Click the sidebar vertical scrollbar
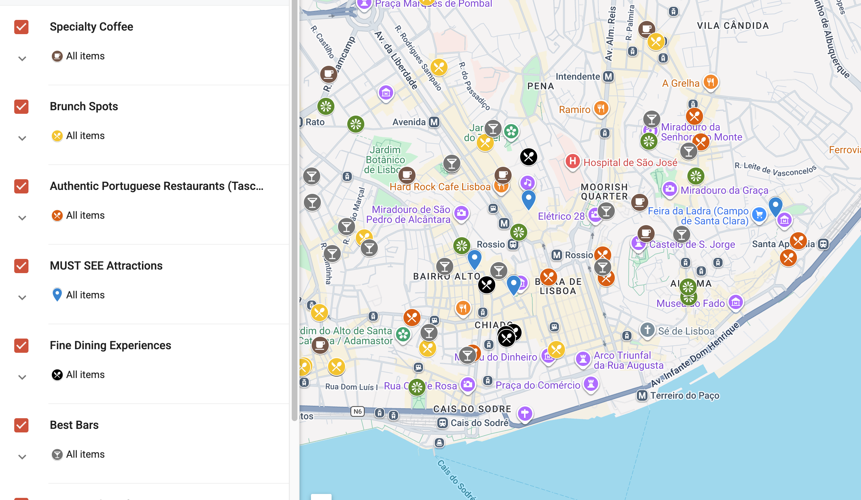The height and width of the screenshot is (500, 861). pos(294,210)
